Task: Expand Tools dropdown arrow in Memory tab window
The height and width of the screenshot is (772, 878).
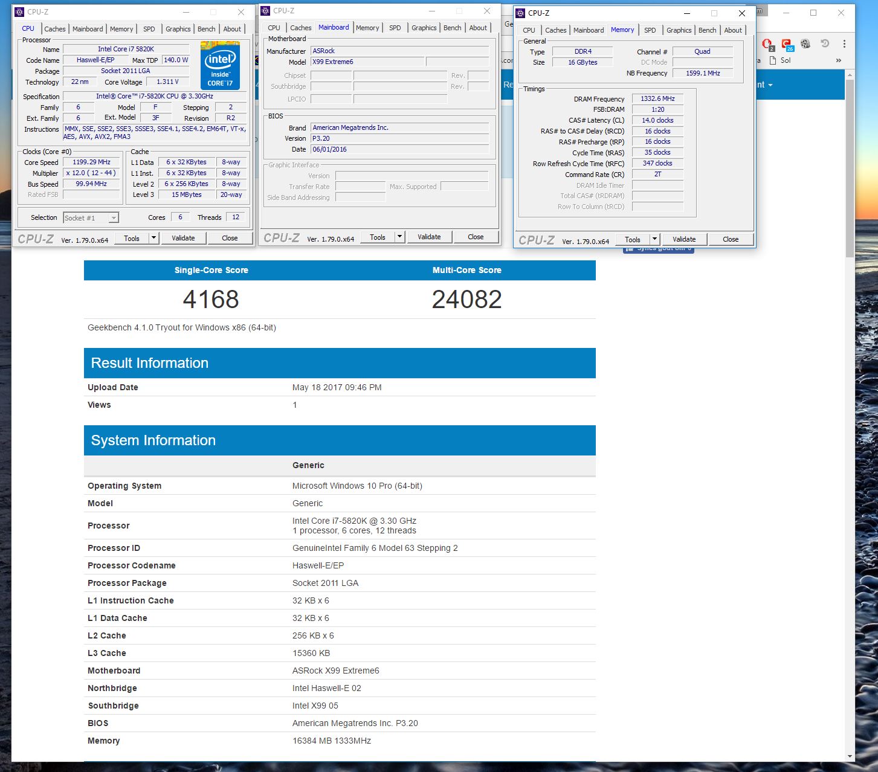Action: 654,239
